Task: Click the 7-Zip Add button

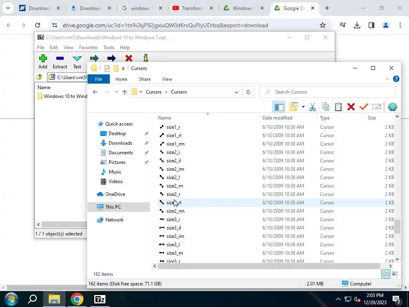Action: [x=43, y=62]
